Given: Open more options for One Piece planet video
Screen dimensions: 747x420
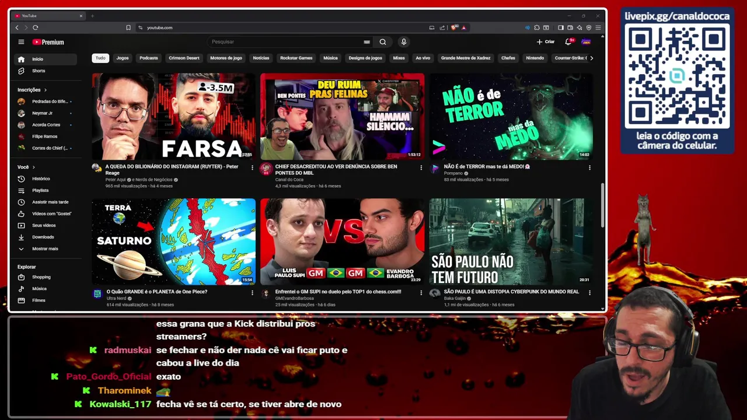Looking at the screenshot, I should click(x=252, y=293).
